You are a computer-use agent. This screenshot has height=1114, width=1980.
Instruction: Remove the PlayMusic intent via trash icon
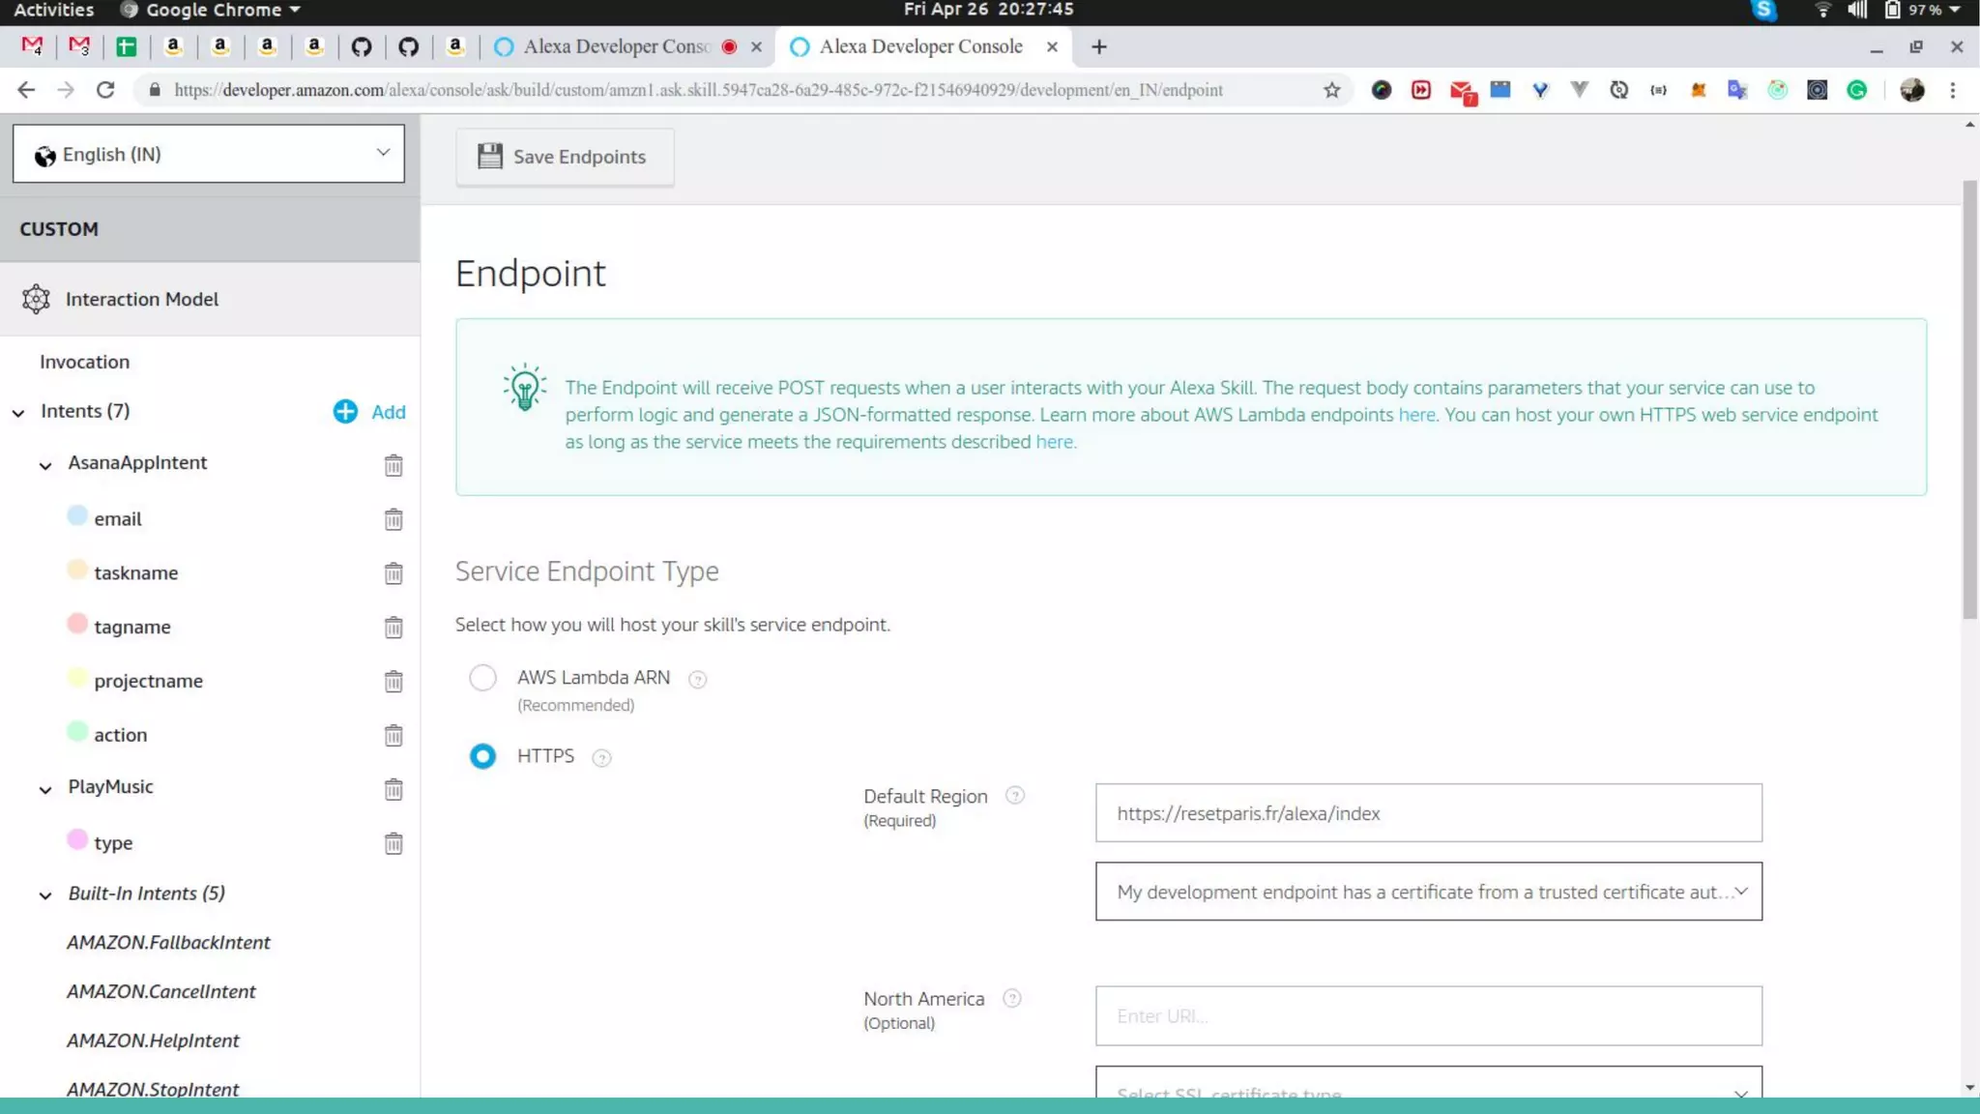coord(393,789)
